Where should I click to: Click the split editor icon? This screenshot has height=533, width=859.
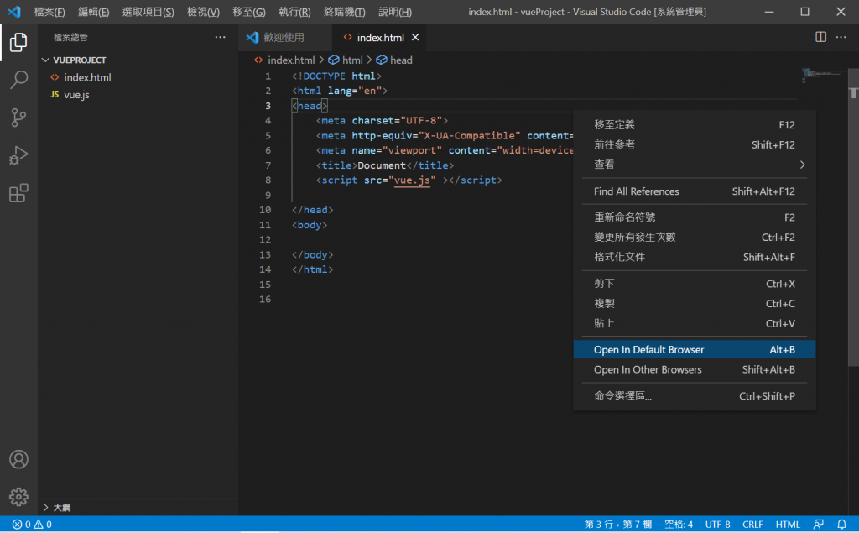point(820,37)
